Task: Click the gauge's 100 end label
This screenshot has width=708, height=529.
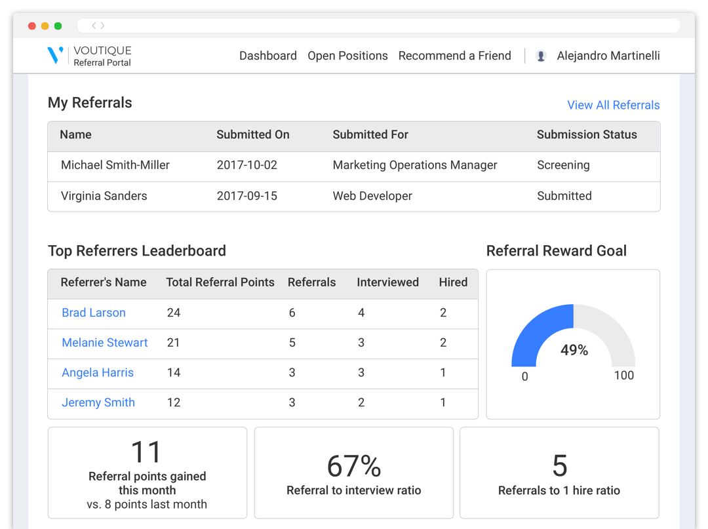Action: (624, 376)
